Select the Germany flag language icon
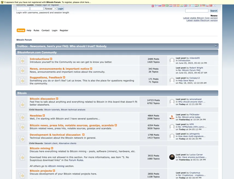 click(203, 6)
